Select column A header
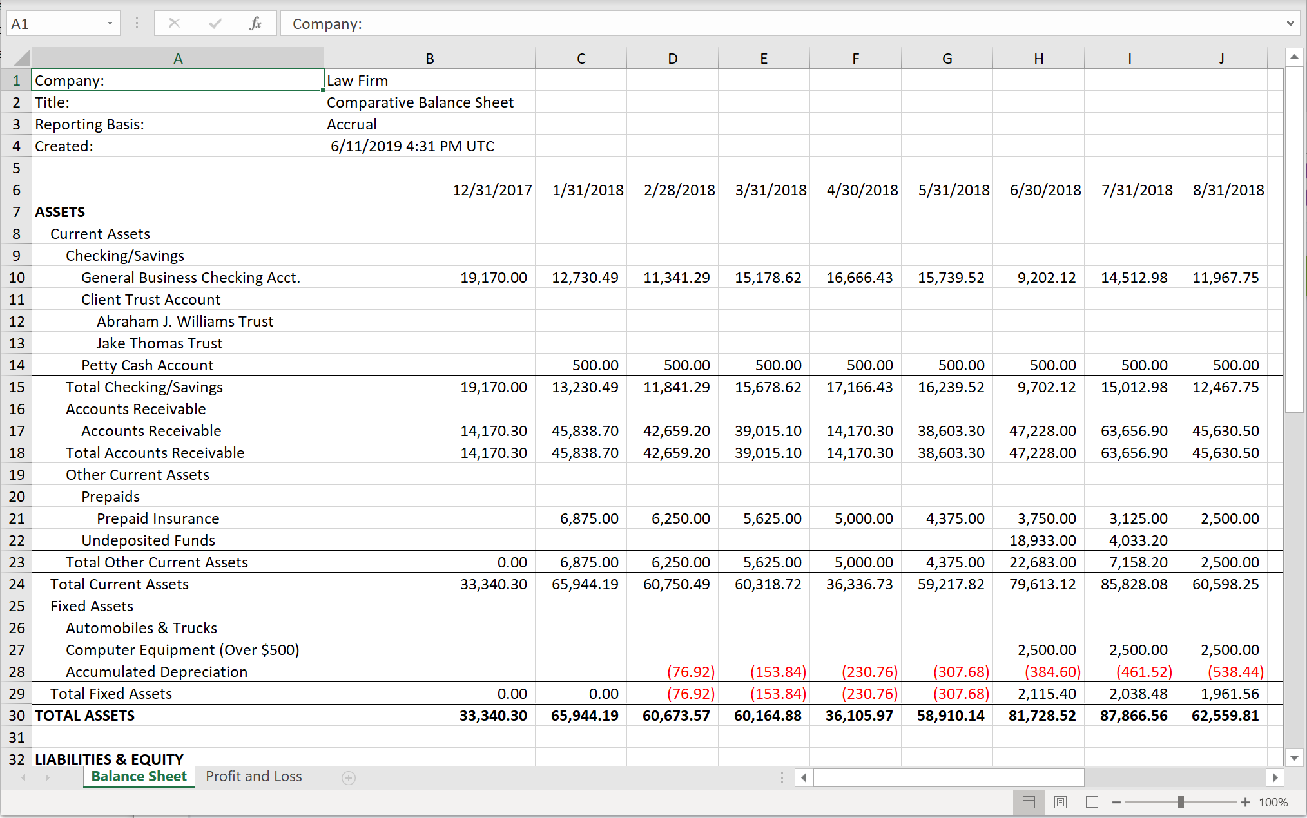Image resolution: width=1307 pixels, height=818 pixels. pyautogui.click(x=178, y=59)
